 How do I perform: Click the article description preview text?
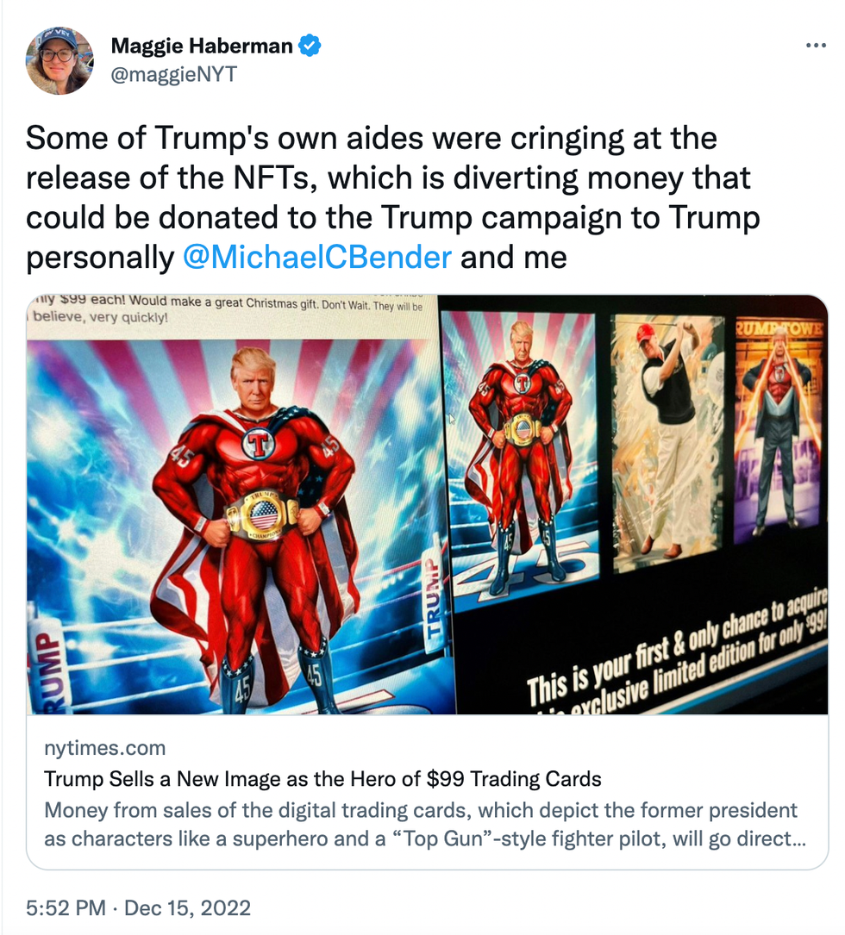tap(425, 824)
